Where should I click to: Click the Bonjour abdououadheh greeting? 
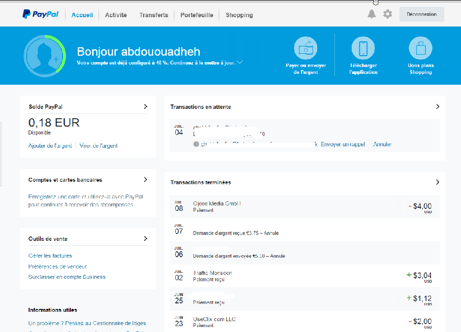pos(138,51)
